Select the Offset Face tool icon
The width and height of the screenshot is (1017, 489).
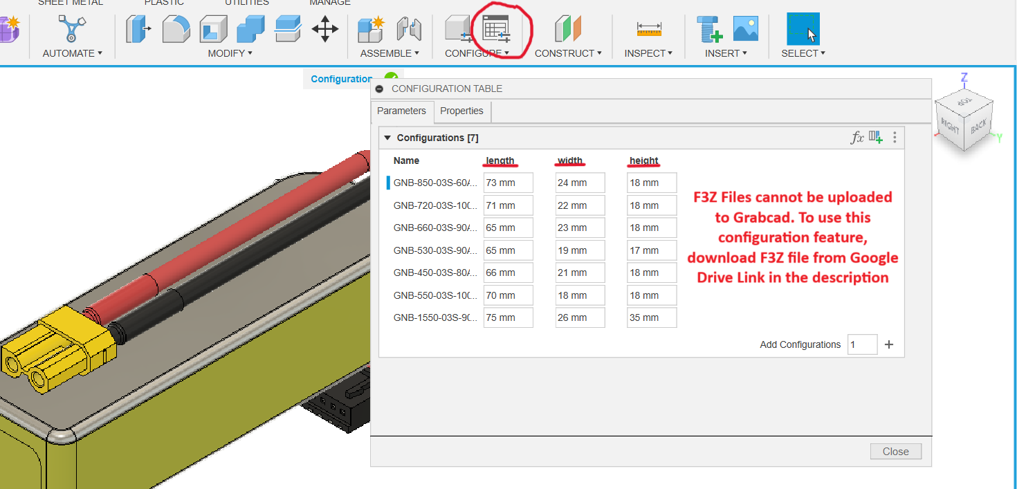click(287, 28)
